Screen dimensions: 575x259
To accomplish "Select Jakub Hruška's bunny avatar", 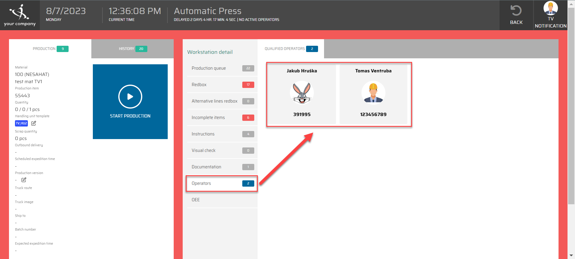I will click(x=302, y=92).
